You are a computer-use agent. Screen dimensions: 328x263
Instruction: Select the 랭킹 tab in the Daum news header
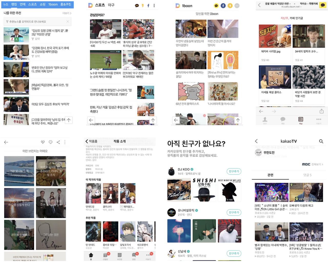(14, 4)
